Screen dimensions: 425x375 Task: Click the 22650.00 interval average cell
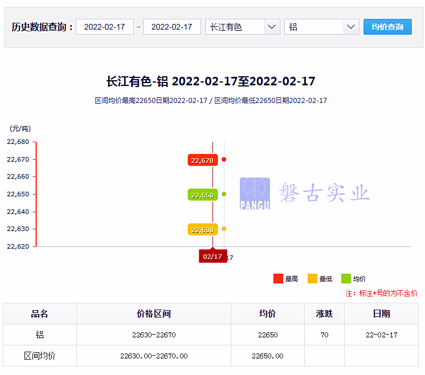(268, 356)
